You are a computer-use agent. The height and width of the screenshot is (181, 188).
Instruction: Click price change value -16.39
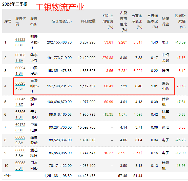coord(180,42)
